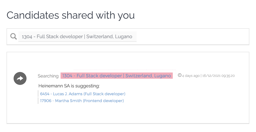Viewport: 256px width, 132px height.
Task: Click the vertical bar left of Lucas J. Adams
Action: (38, 94)
